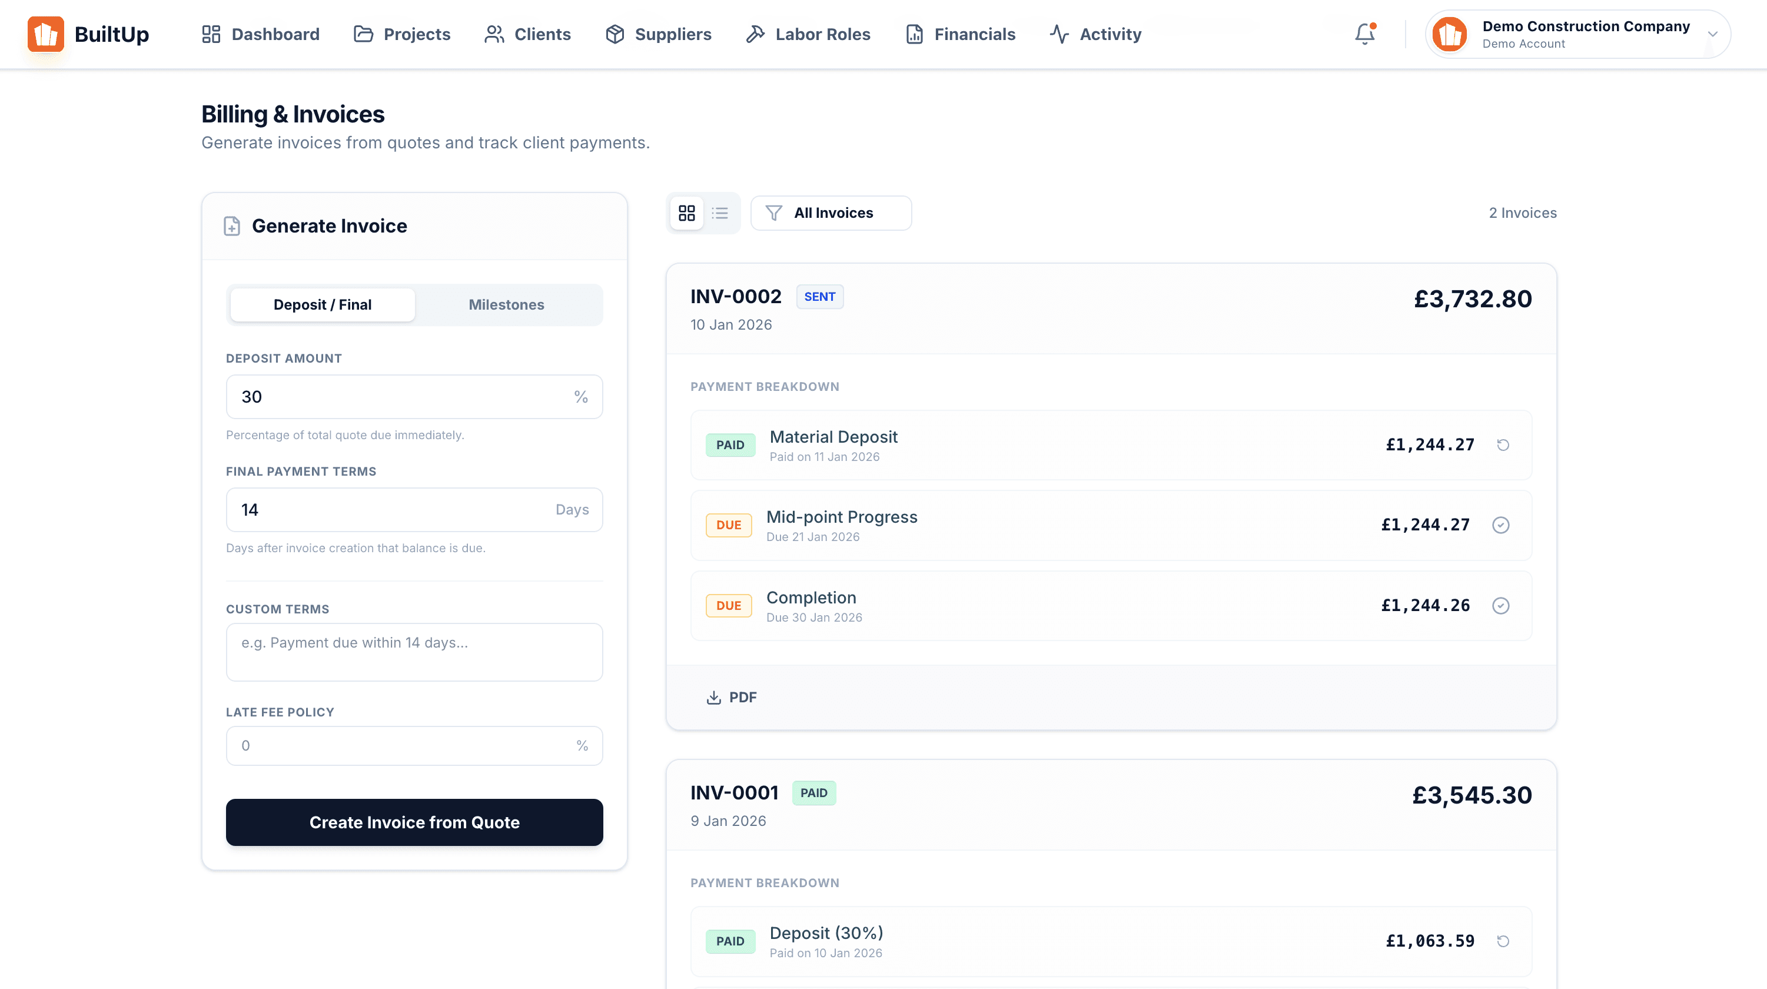
Task: Navigate to the Suppliers section
Action: [658, 34]
